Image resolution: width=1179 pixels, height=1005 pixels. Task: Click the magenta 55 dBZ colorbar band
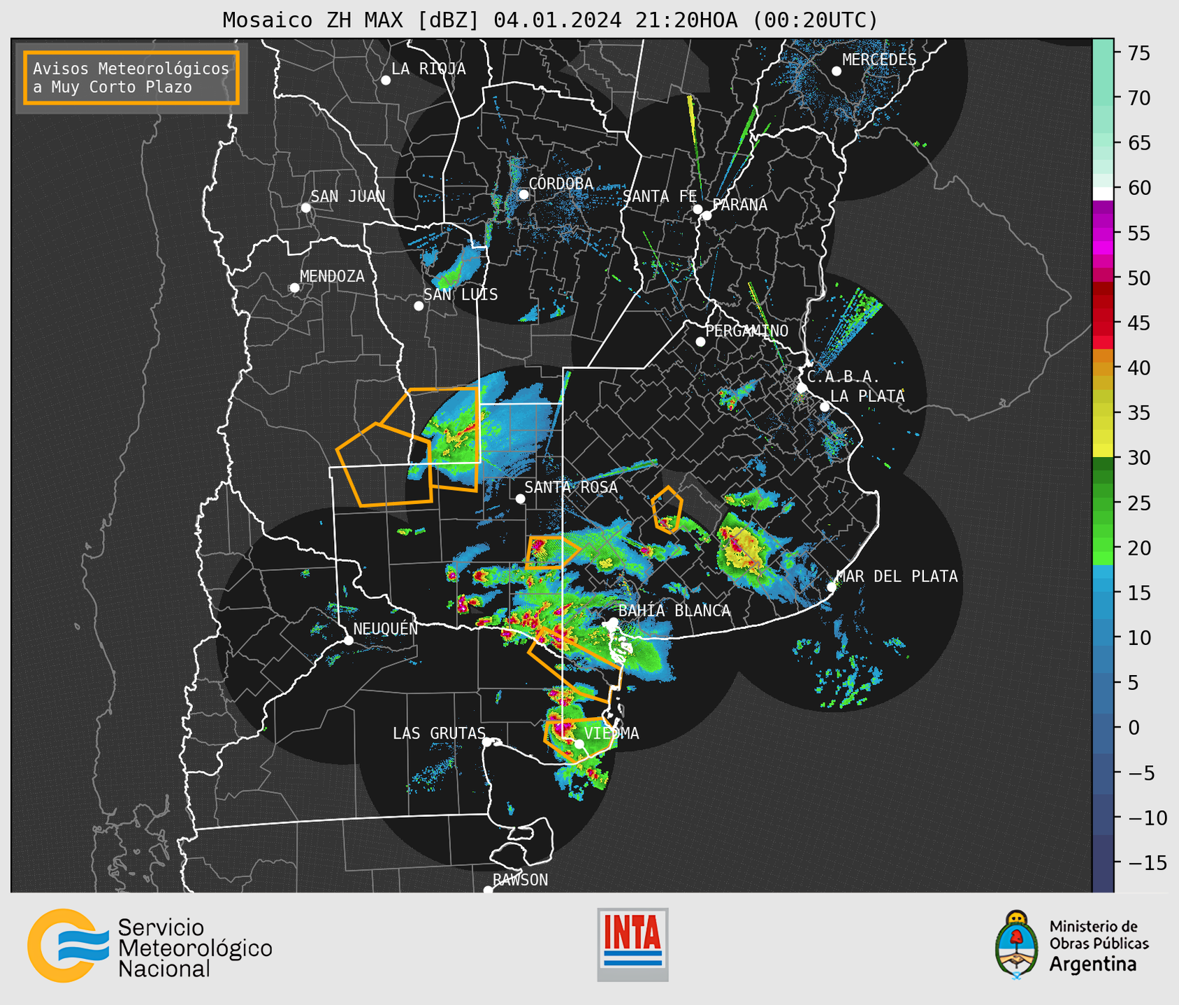1103,233
